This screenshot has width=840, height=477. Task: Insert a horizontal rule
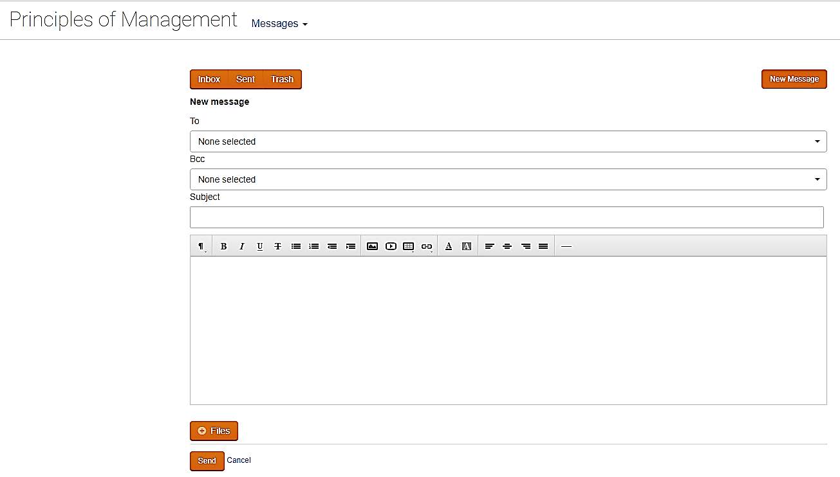tap(566, 246)
